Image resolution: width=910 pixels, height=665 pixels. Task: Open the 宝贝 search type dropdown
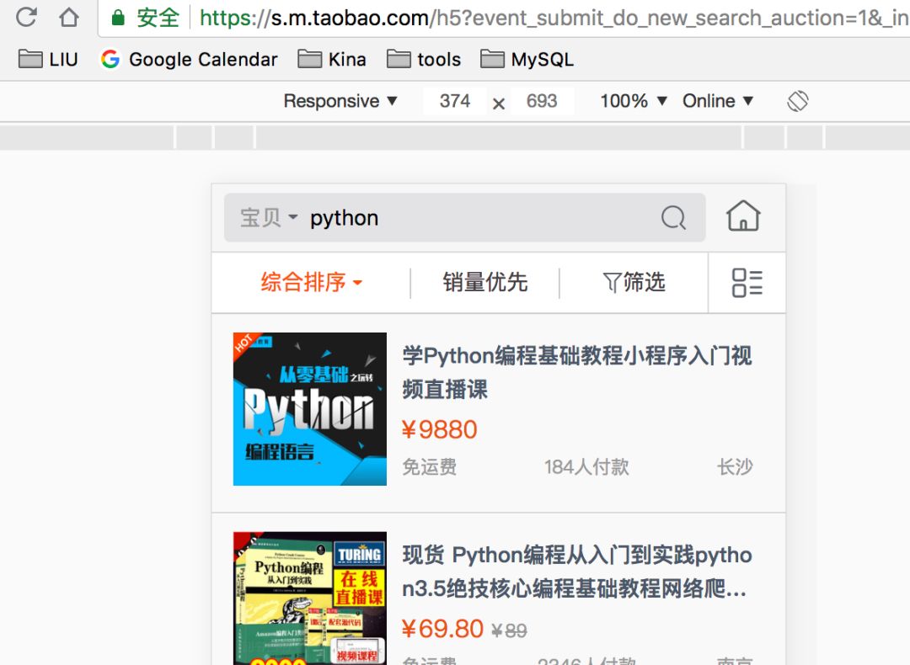269,218
